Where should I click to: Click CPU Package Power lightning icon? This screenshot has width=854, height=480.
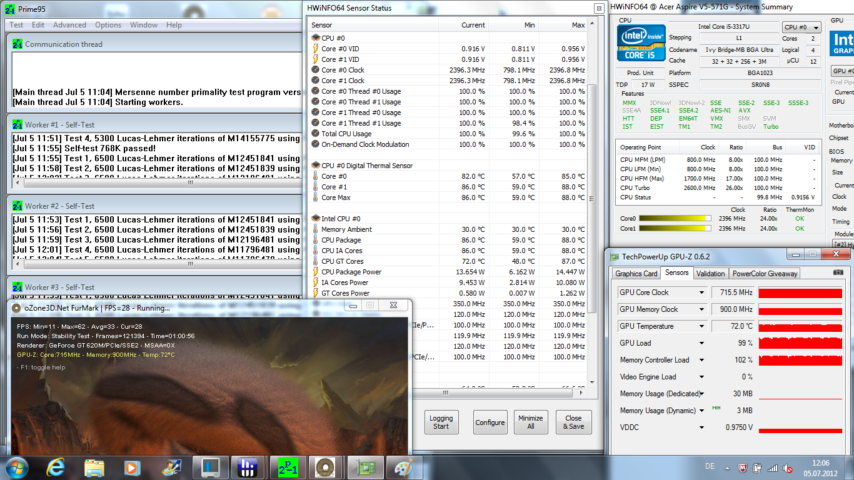(x=316, y=272)
